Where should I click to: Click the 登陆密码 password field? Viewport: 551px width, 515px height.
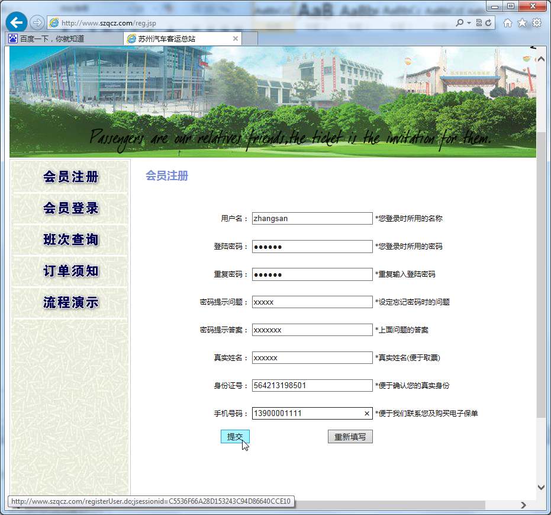[312, 247]
